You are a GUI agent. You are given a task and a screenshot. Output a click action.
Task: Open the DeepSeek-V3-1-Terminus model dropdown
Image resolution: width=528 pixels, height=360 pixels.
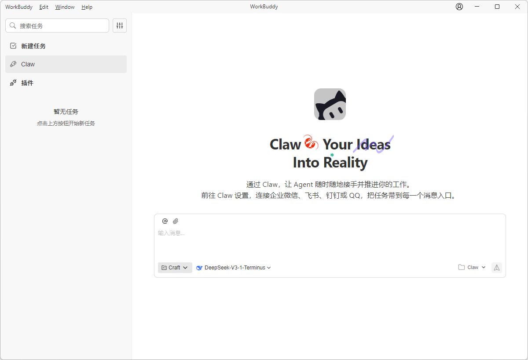(234, 268)
